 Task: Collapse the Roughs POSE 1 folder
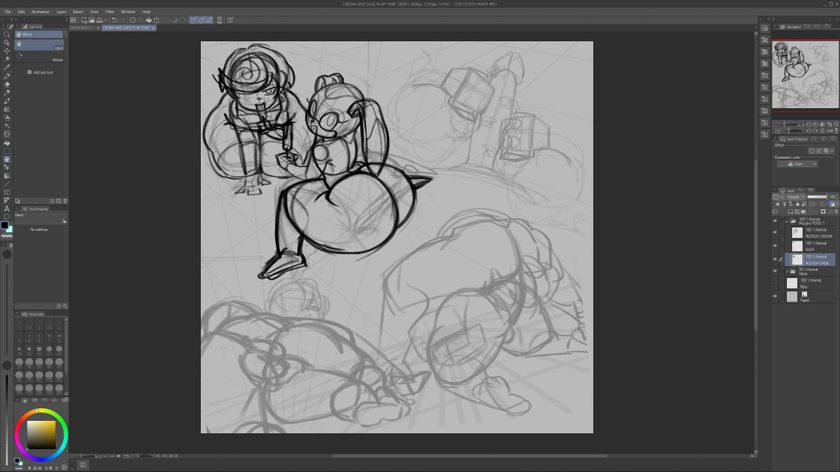point(785,221)
